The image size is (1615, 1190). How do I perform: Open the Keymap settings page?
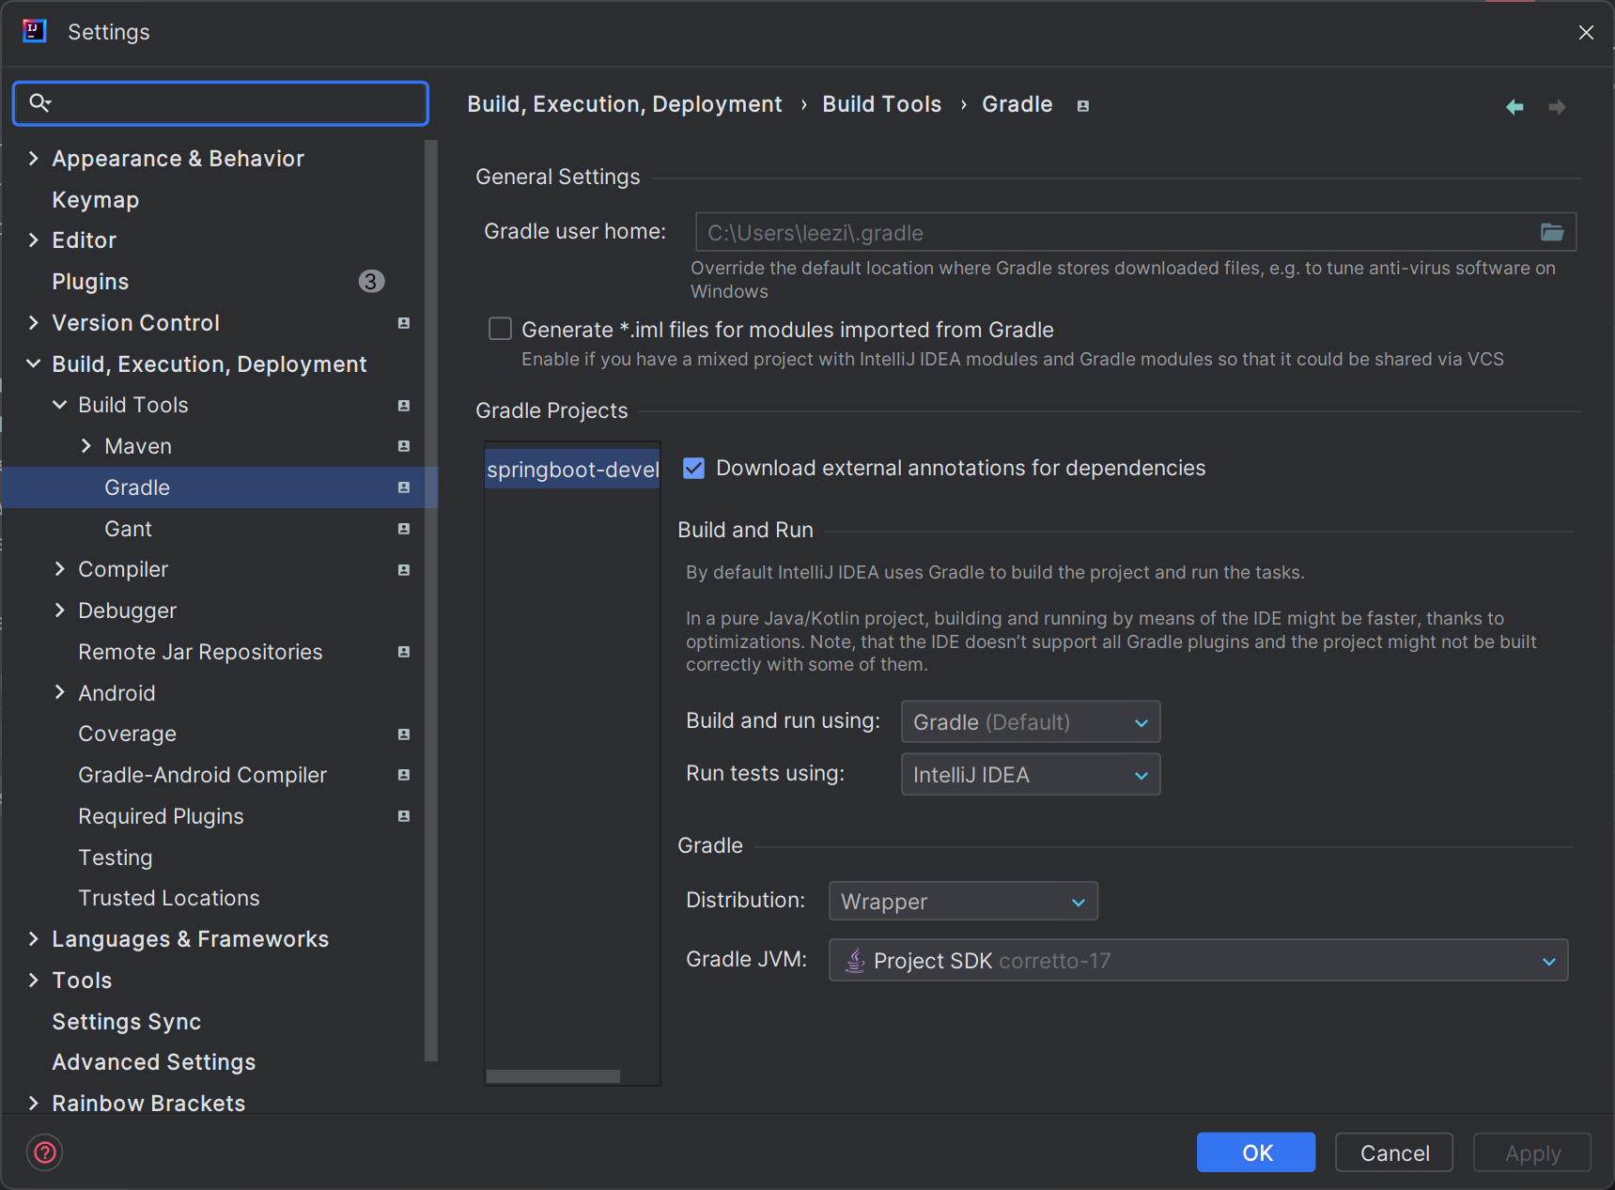click(x=96, y=199)
